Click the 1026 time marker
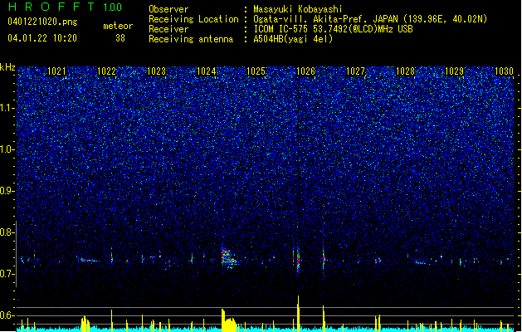 (x=305, y=71)
